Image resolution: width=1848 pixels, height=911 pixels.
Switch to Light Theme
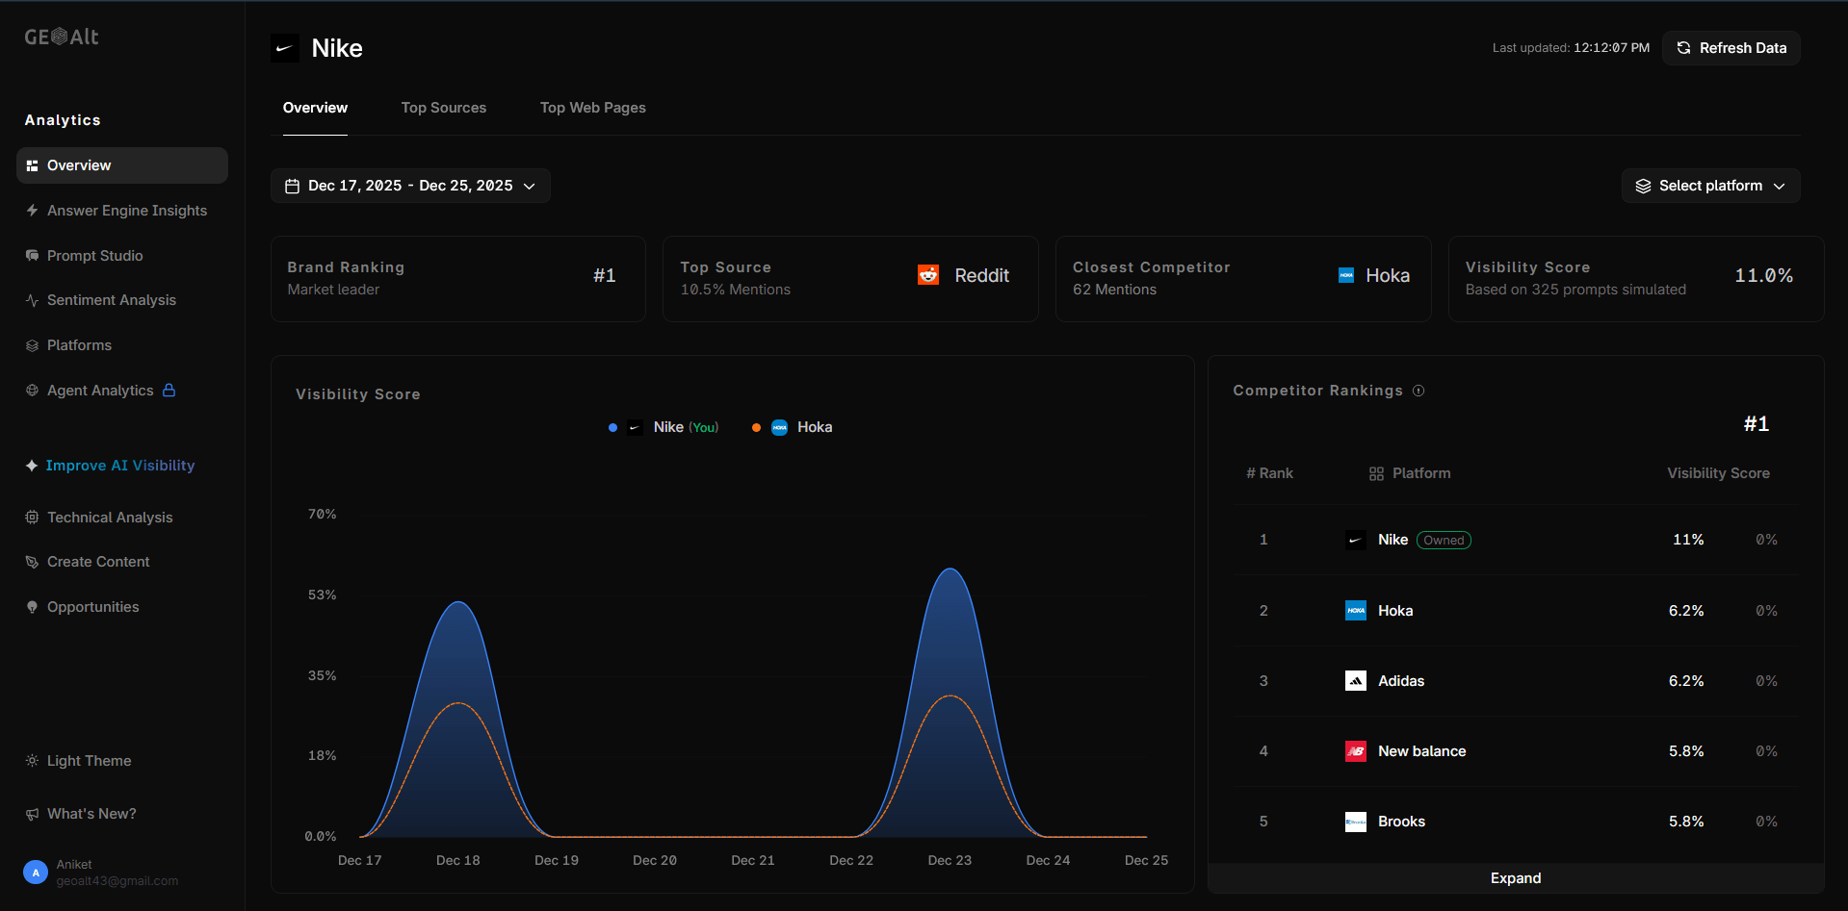pyautogui.click(x=79, y=761)
